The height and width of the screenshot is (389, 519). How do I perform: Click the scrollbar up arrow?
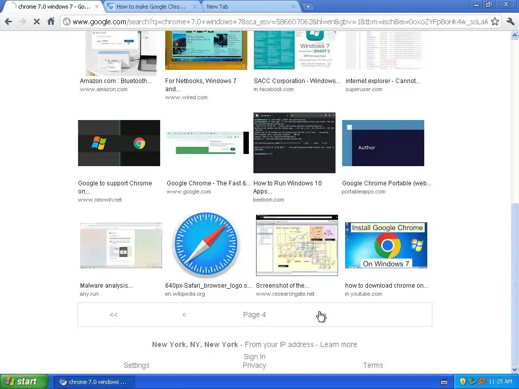point(515,35)
